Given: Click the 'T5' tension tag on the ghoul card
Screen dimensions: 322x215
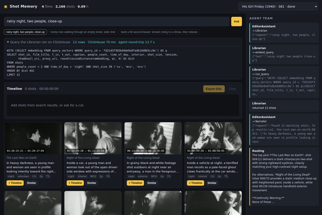Looking at the screenshot, I should click(226, 176).
